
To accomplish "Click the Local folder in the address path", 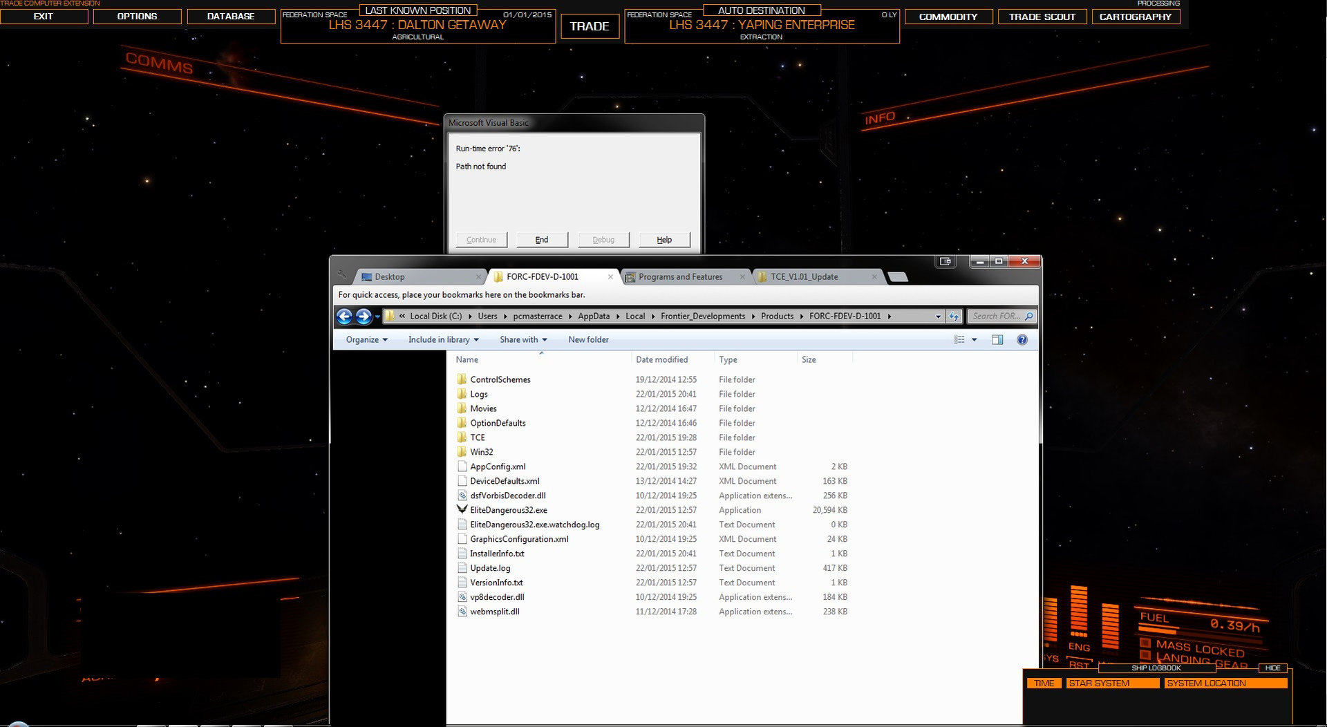I will pos(635,317).
